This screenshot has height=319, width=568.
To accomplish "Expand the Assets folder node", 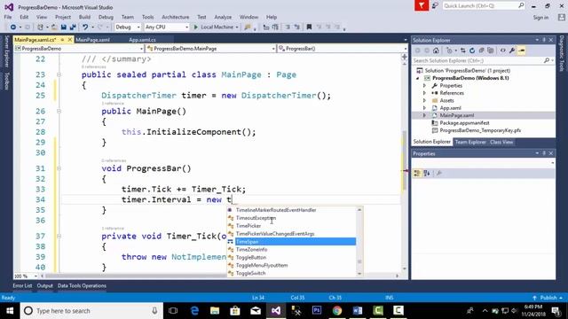I will coord(424,100).
